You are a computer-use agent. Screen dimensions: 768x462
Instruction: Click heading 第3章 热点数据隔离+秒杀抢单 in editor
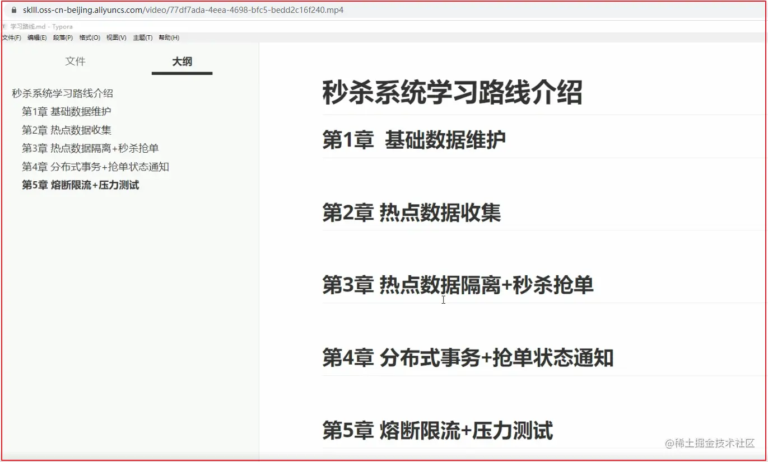[x=458, y=286]
